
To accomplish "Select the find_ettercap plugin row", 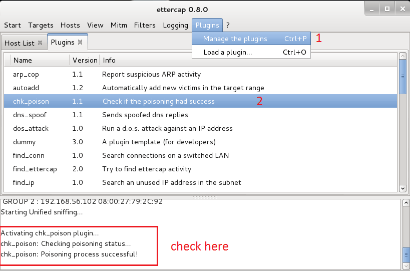I will pyautogui.click(x=200, y=169).
